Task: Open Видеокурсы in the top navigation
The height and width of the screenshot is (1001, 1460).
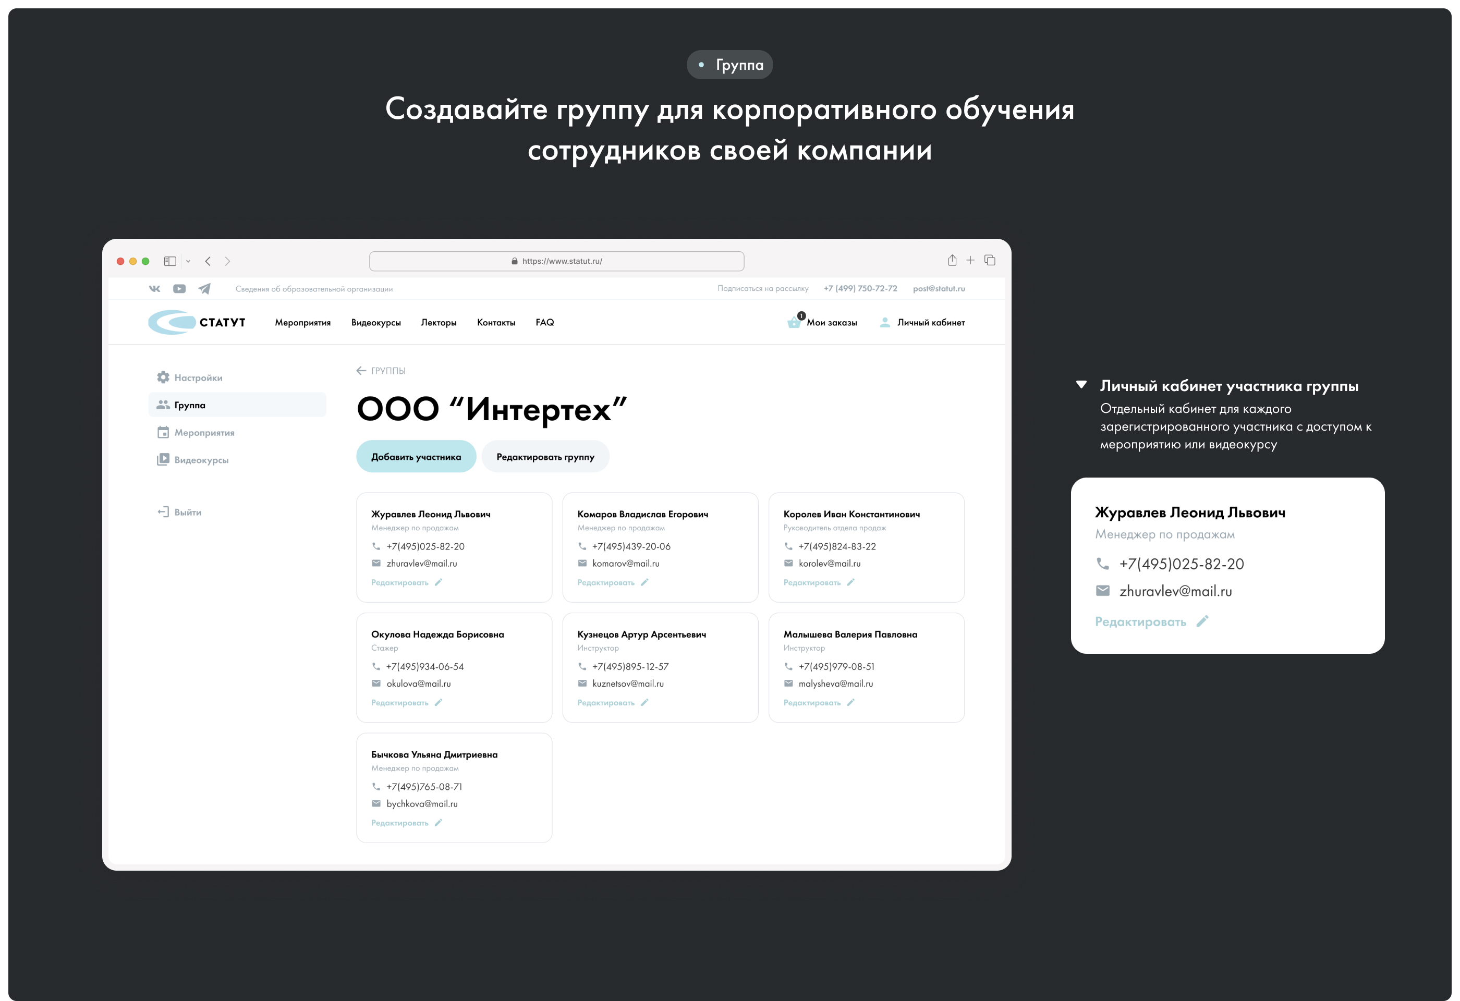Action: point(375,322)
